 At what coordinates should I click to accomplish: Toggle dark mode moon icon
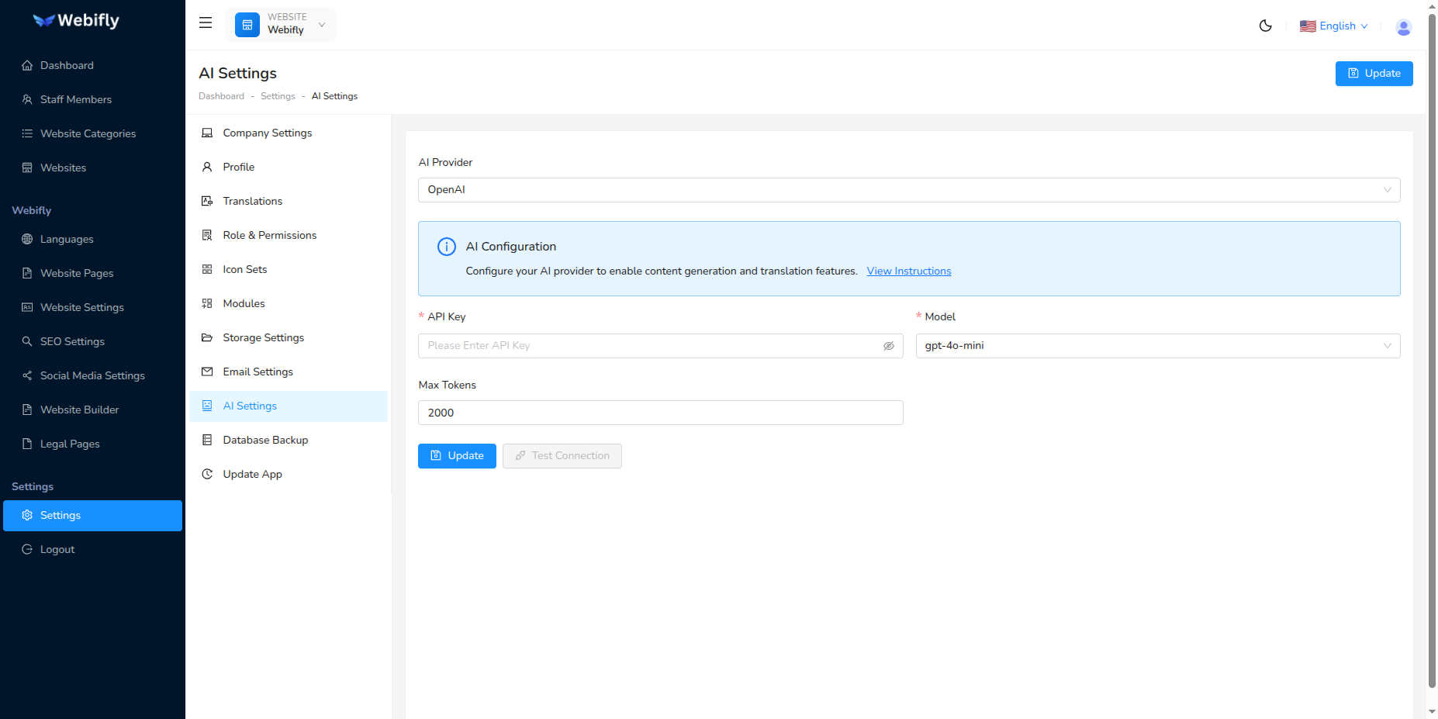click(x=1265, y=26)
